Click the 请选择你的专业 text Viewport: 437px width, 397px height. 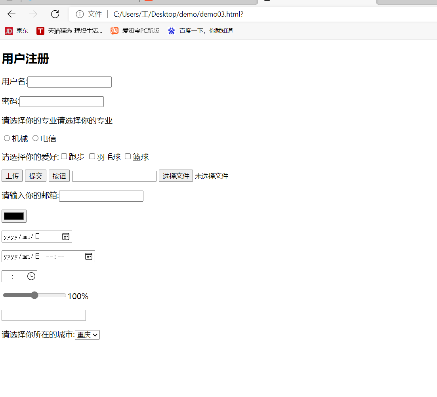click(x=57, y=121)
